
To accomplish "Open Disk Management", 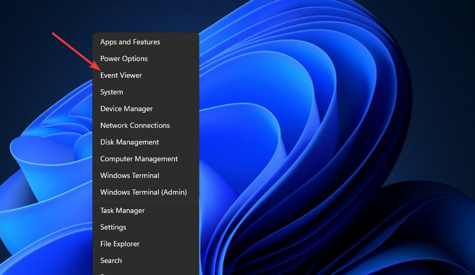I will coord(146,142).
